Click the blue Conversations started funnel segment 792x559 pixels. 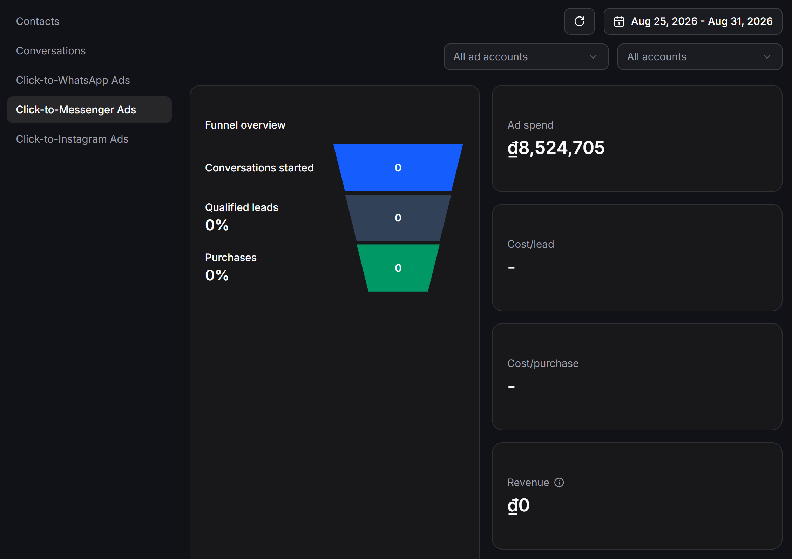tap(398, 168)
